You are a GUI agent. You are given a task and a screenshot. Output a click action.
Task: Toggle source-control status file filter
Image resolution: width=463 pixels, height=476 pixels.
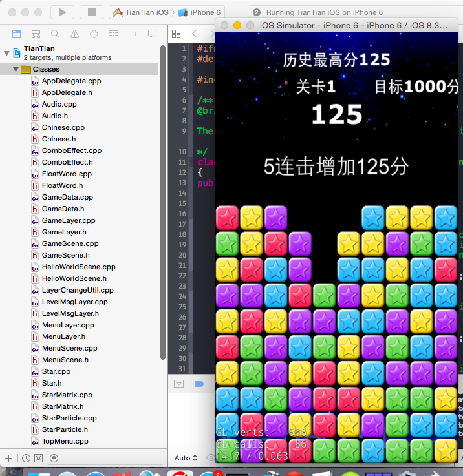38,458
